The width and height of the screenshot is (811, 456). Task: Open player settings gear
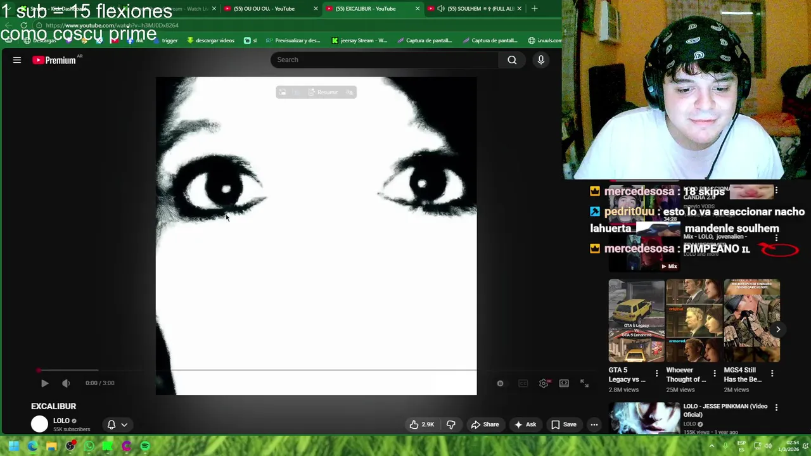pyautogui.click(x=544, y=383)
